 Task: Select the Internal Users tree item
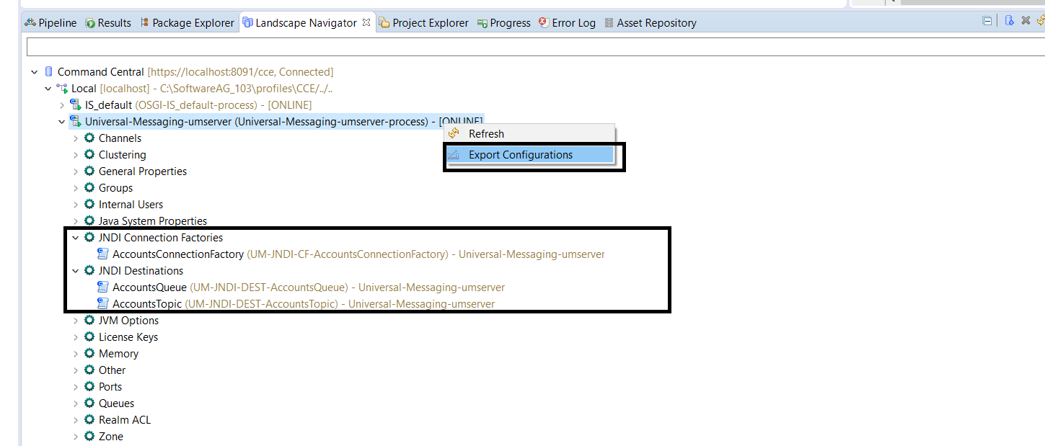click(x=131, y=205)
